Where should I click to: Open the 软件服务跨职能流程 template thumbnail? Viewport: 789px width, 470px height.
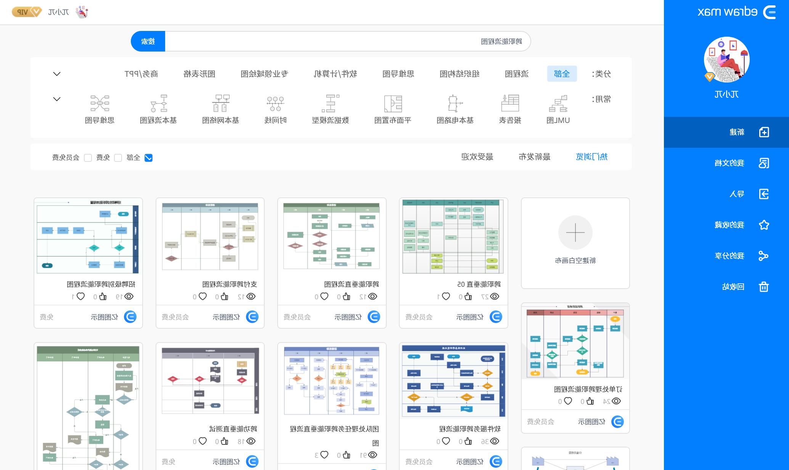tap(453, 381)
